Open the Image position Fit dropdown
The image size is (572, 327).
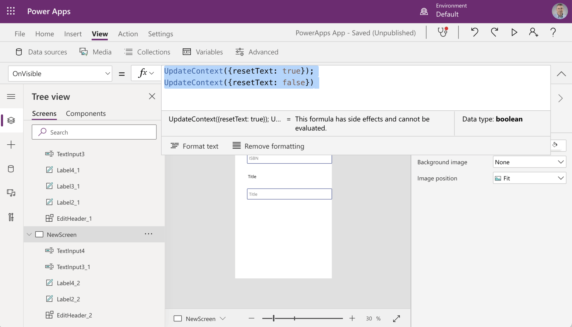(x=529, y=178)
